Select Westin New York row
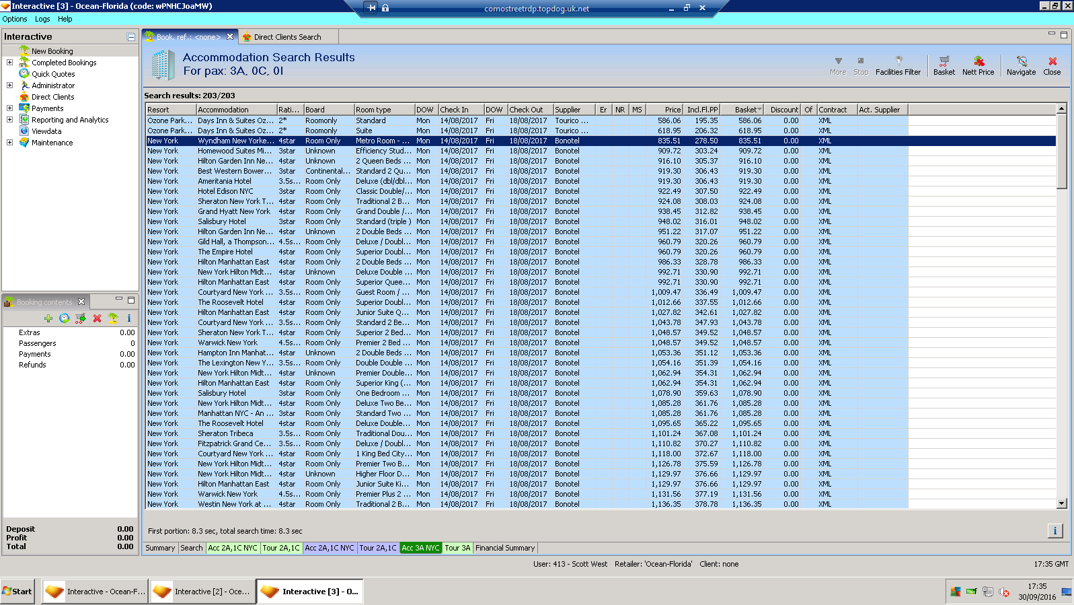The width and height of the screenshot is (1074, 605). tap(601, 504)
